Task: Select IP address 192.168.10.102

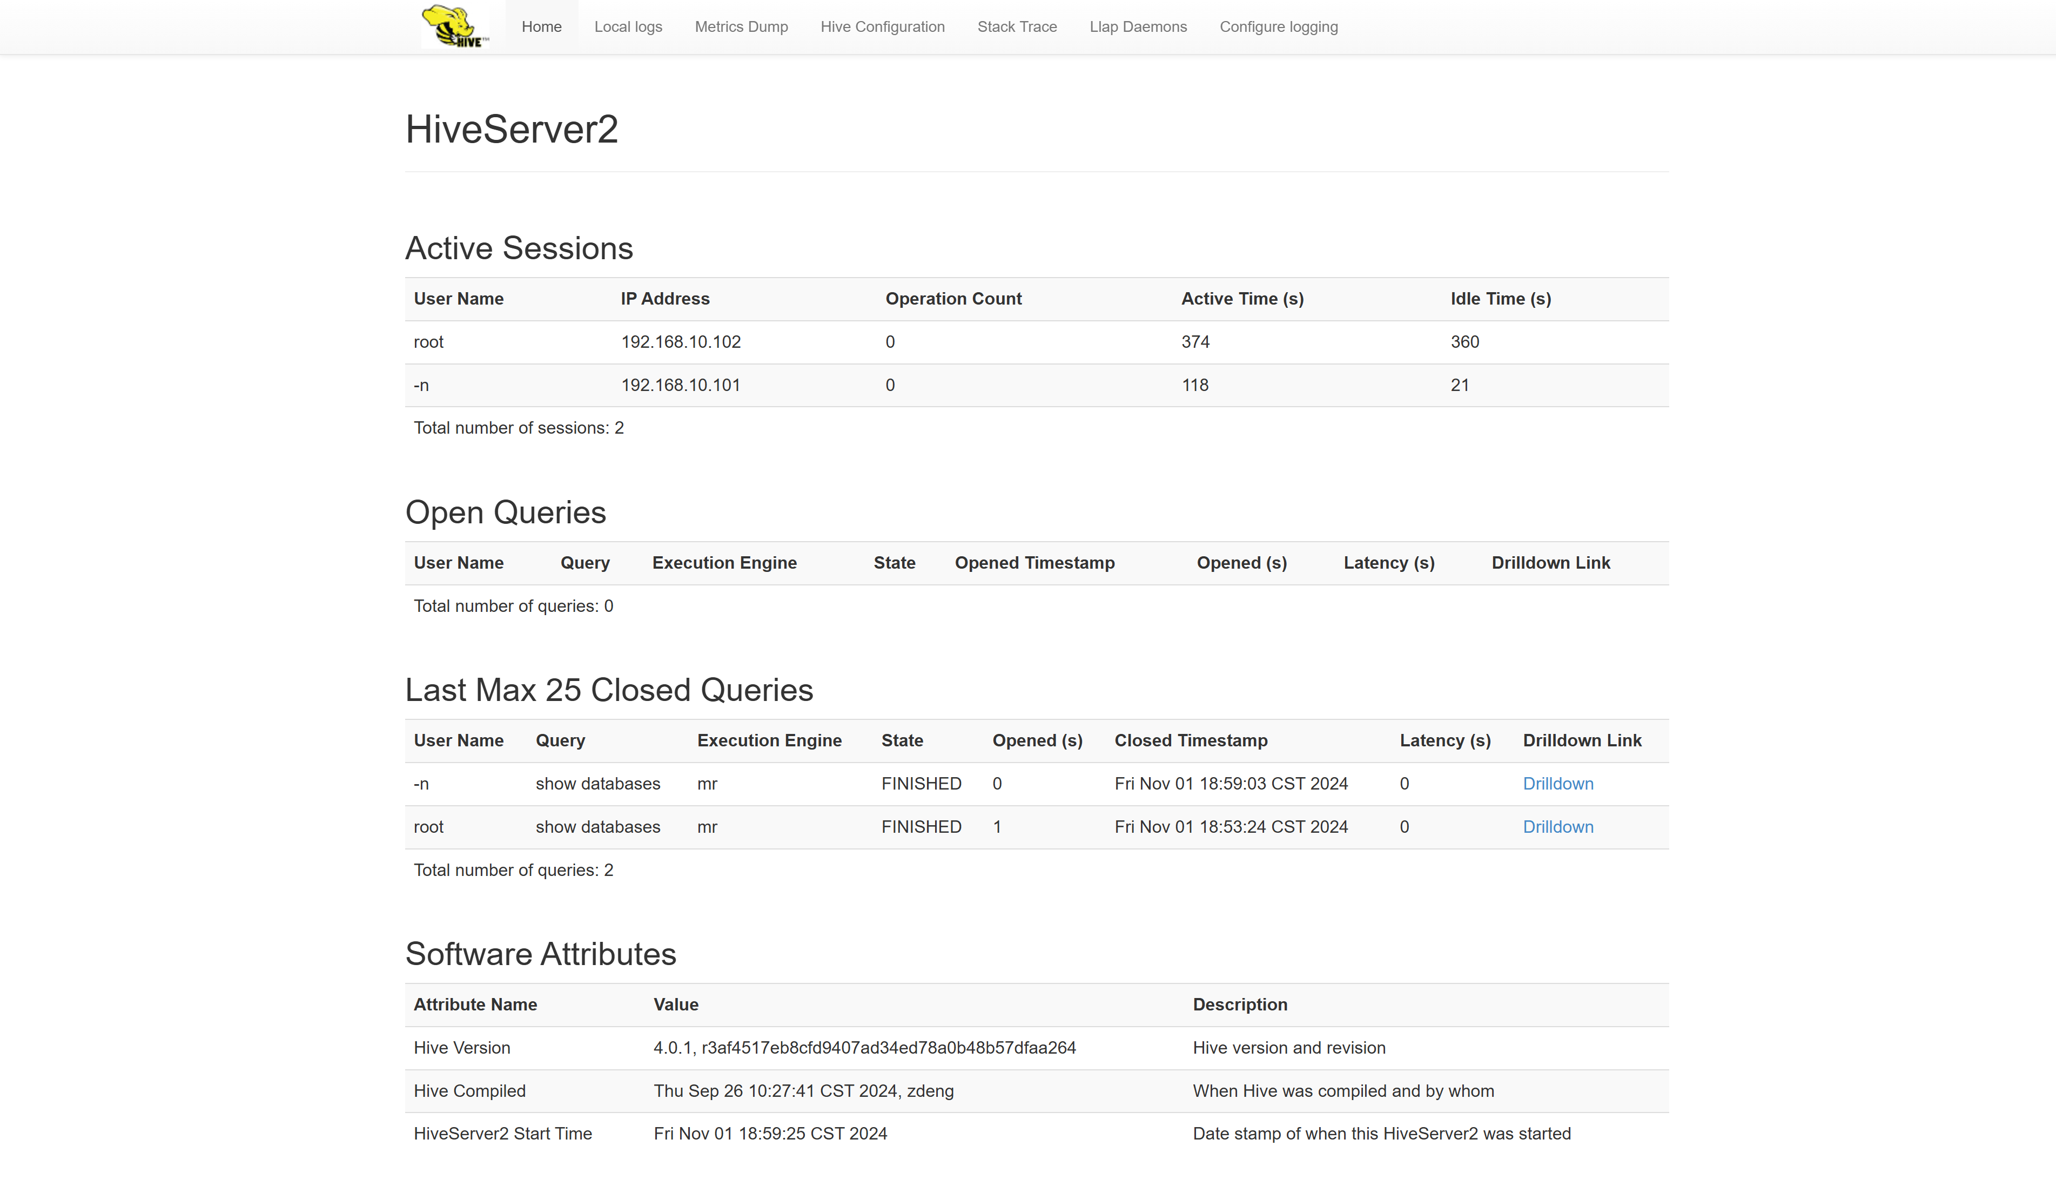Action: pos(681,342)
